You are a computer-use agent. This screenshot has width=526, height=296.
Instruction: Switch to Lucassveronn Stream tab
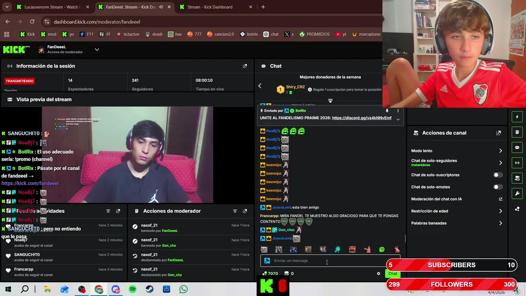click(52, 7)
